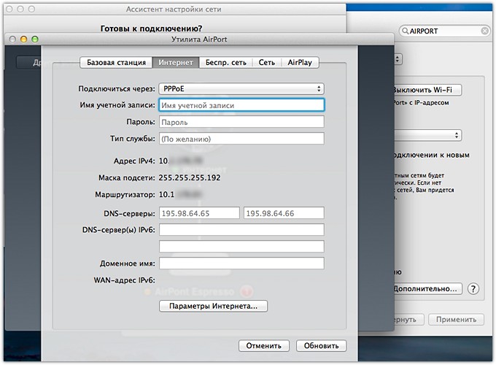The width and height of the screenshot is (496, 365).
Task: Close the Утилита AirPort window
Action: (12, 39)
